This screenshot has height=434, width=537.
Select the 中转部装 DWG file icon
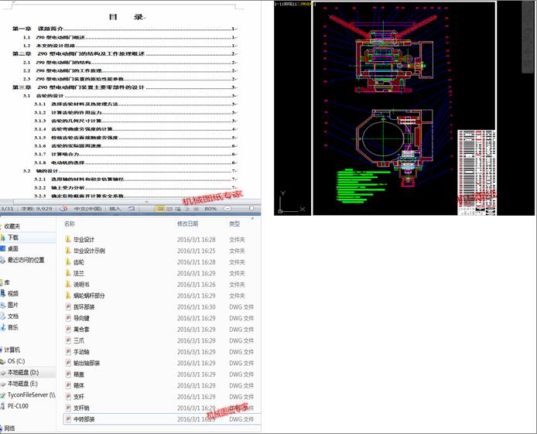pyautogui.click(x=68, y=419)
